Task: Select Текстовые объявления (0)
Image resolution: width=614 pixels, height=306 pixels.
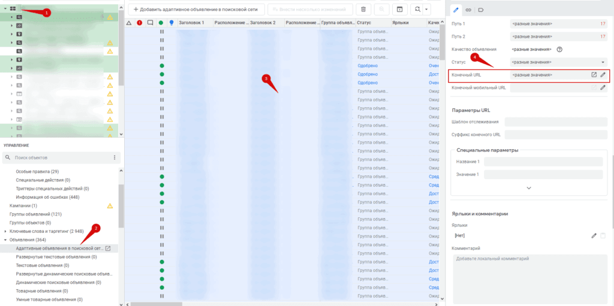Action: pos(43,265)
